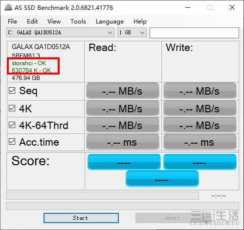The image size is (244, 230).
Task: Toggle the 4K test checkbox
Action: 12,108
